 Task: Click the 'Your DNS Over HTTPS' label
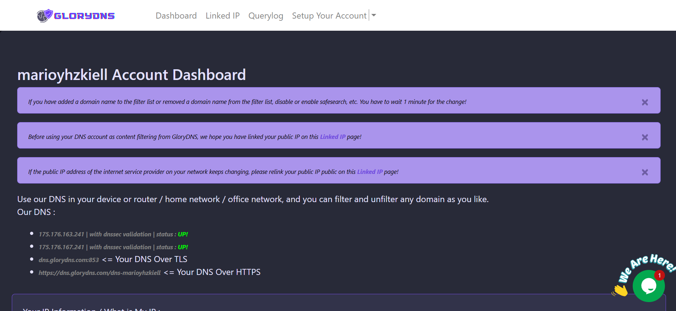(x=219, y=272)
